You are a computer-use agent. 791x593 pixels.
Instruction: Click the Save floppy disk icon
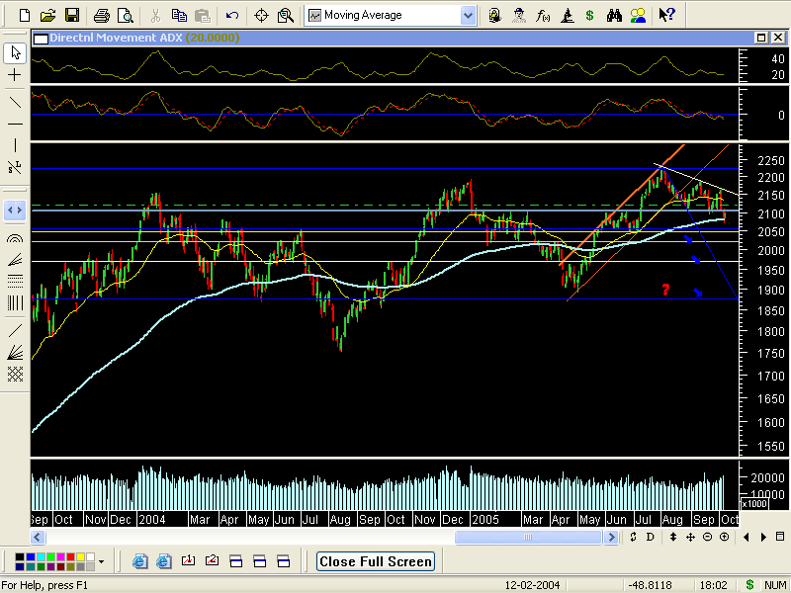(x=71, y=15)
